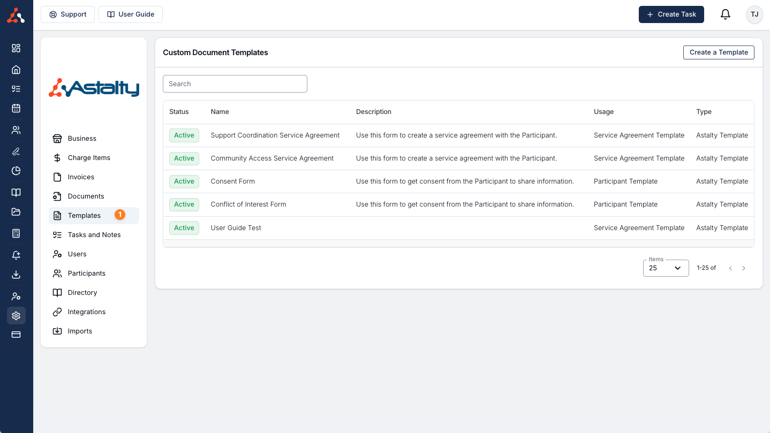Open the dashboard grid icon in left rail

click(16, 48)
